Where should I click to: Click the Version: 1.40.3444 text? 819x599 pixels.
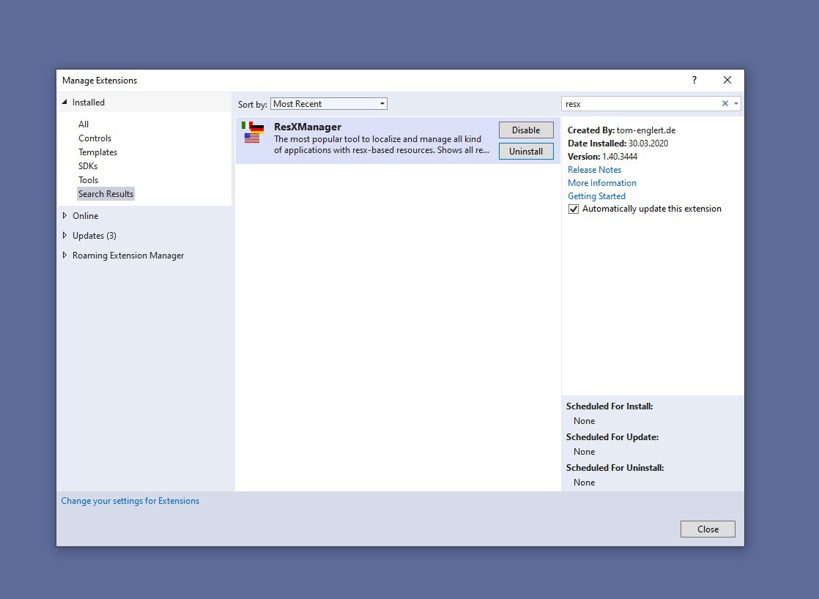tap(602, 157)
